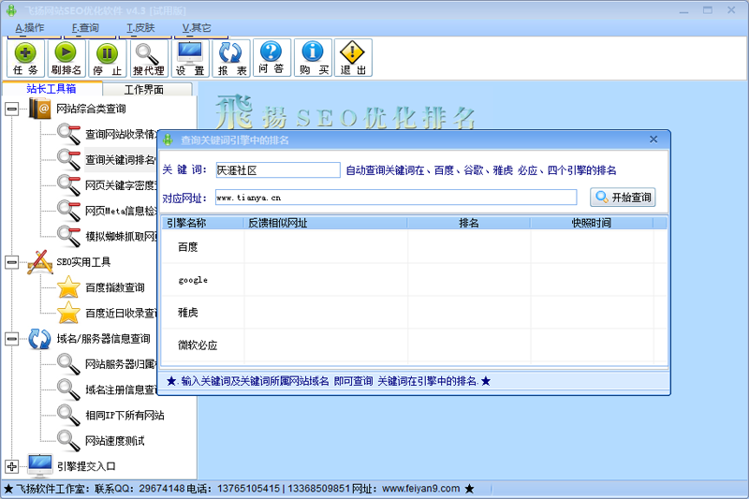Click the 快照时间 column header
749x499 pixels.
pos(592,223)
